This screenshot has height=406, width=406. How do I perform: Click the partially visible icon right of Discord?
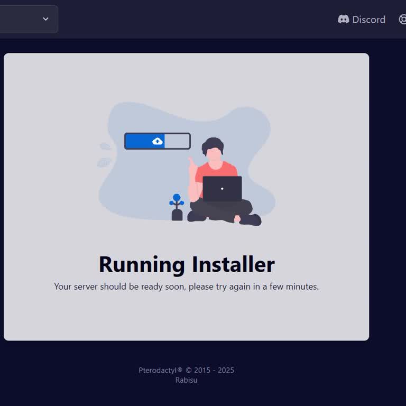[402, 20]
